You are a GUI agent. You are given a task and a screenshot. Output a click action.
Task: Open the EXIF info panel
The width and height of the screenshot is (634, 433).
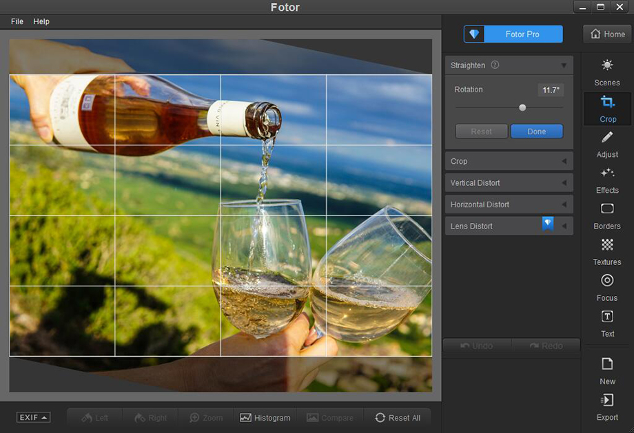point(32,417)
